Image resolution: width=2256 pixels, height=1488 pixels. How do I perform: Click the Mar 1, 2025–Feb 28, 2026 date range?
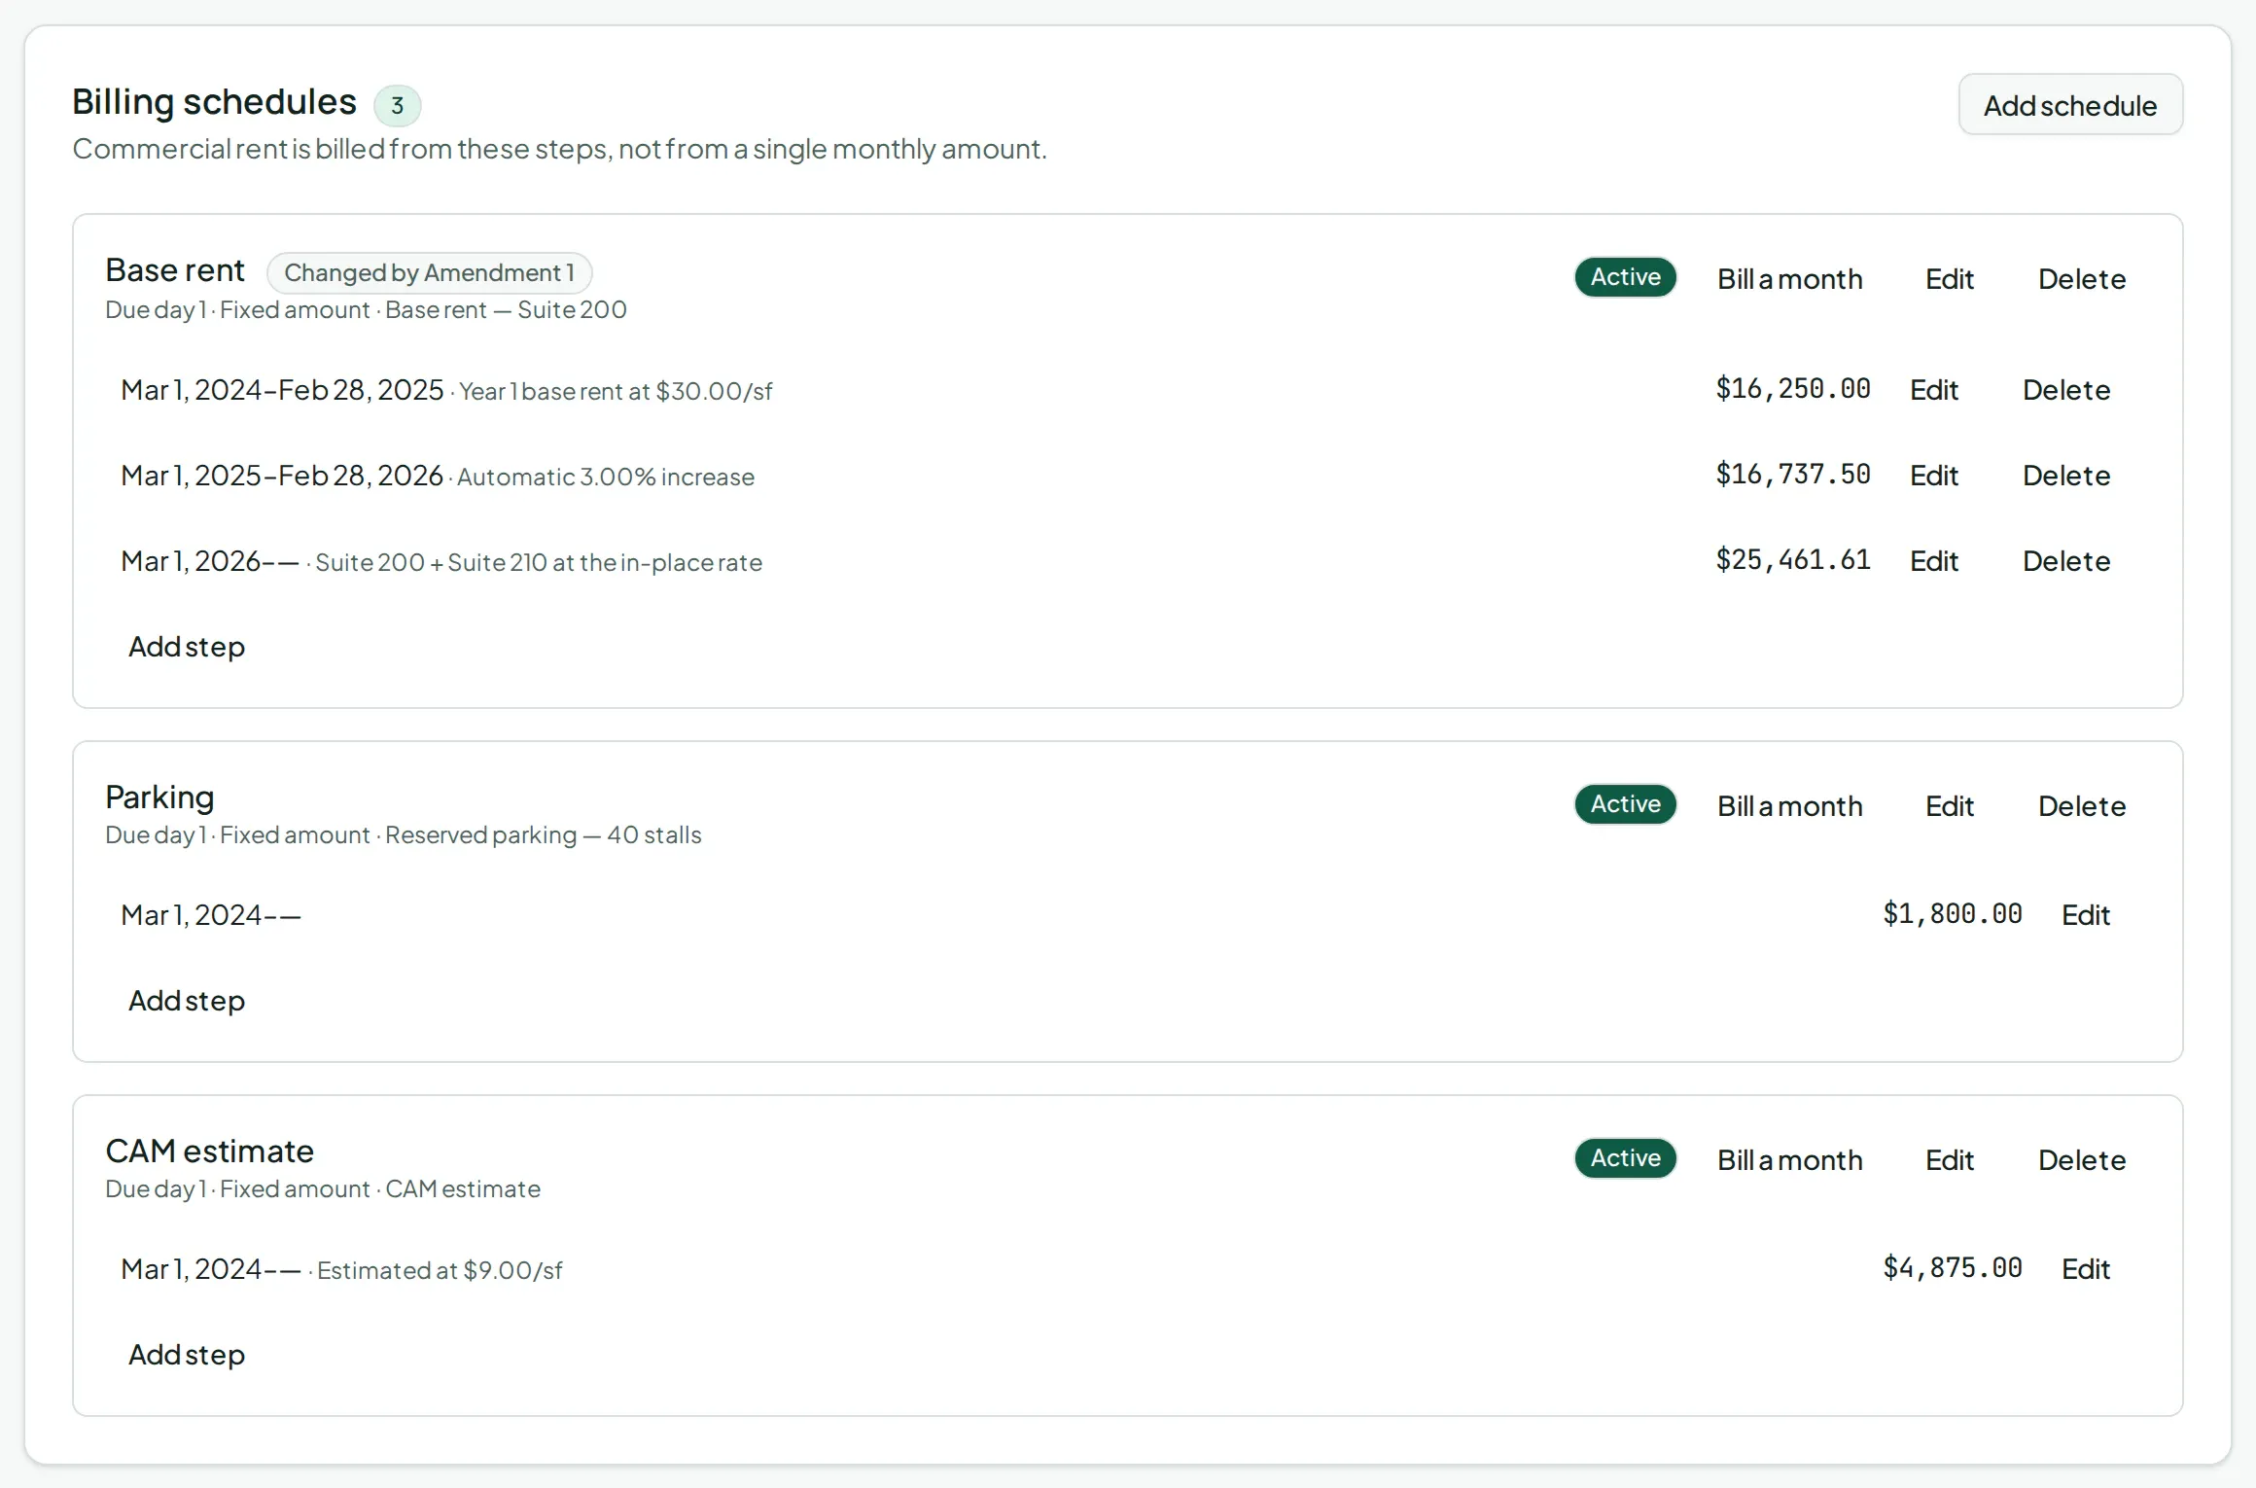(x=282, y=476)
